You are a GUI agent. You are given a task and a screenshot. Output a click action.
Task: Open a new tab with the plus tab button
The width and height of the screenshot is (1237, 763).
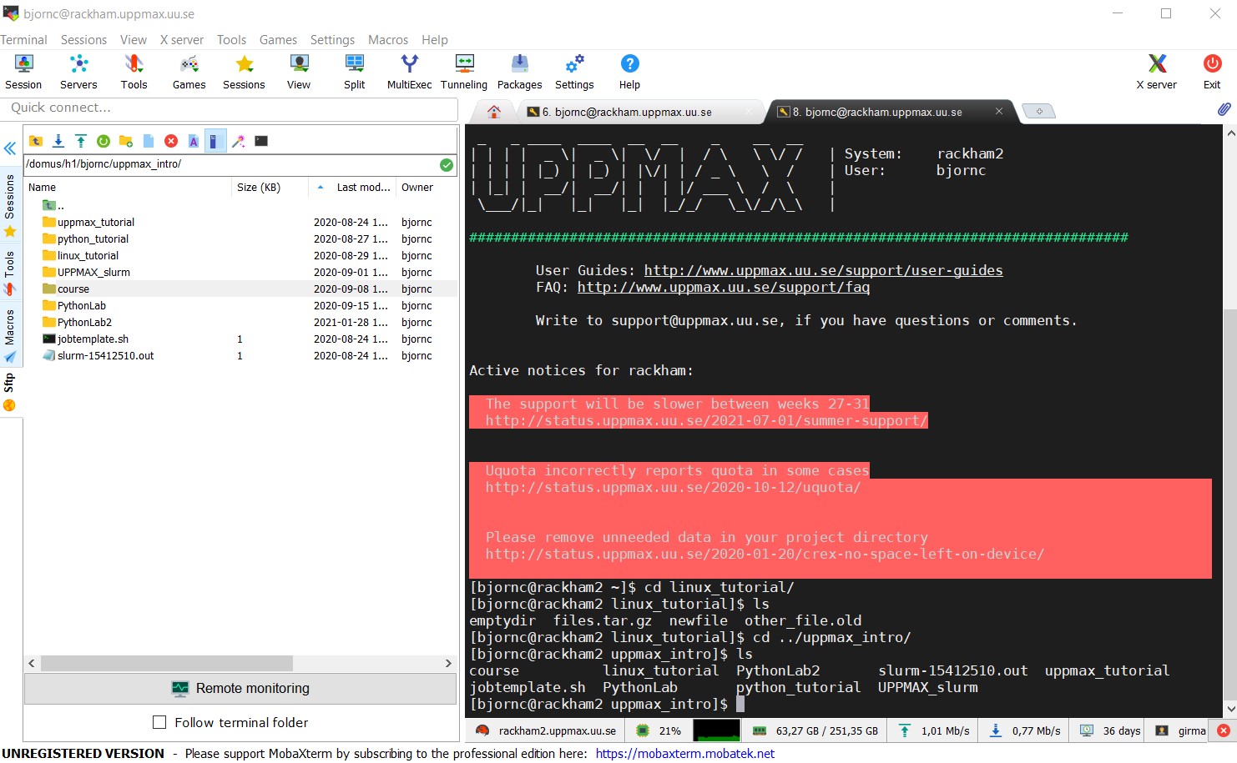click(1039, 111)
